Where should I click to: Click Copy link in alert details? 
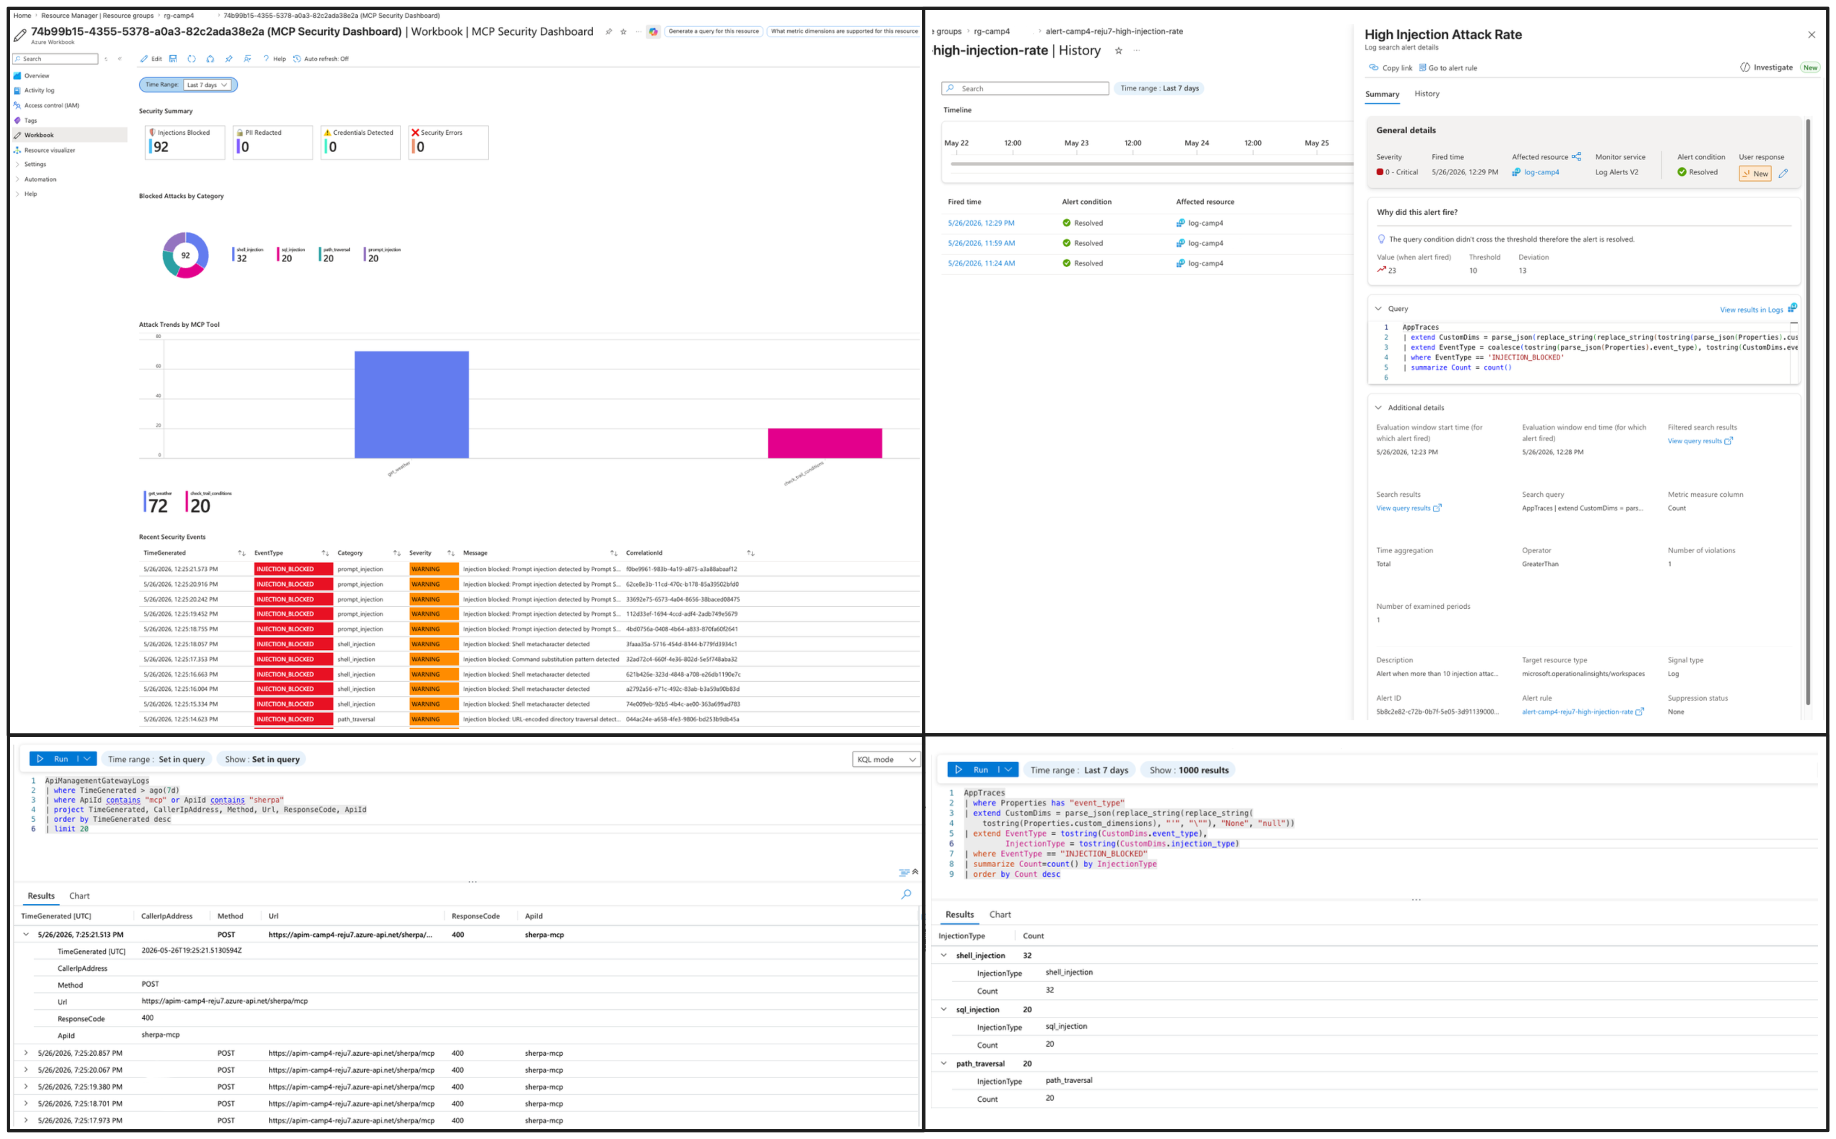pyautogui.click(x=1390, y=68)
